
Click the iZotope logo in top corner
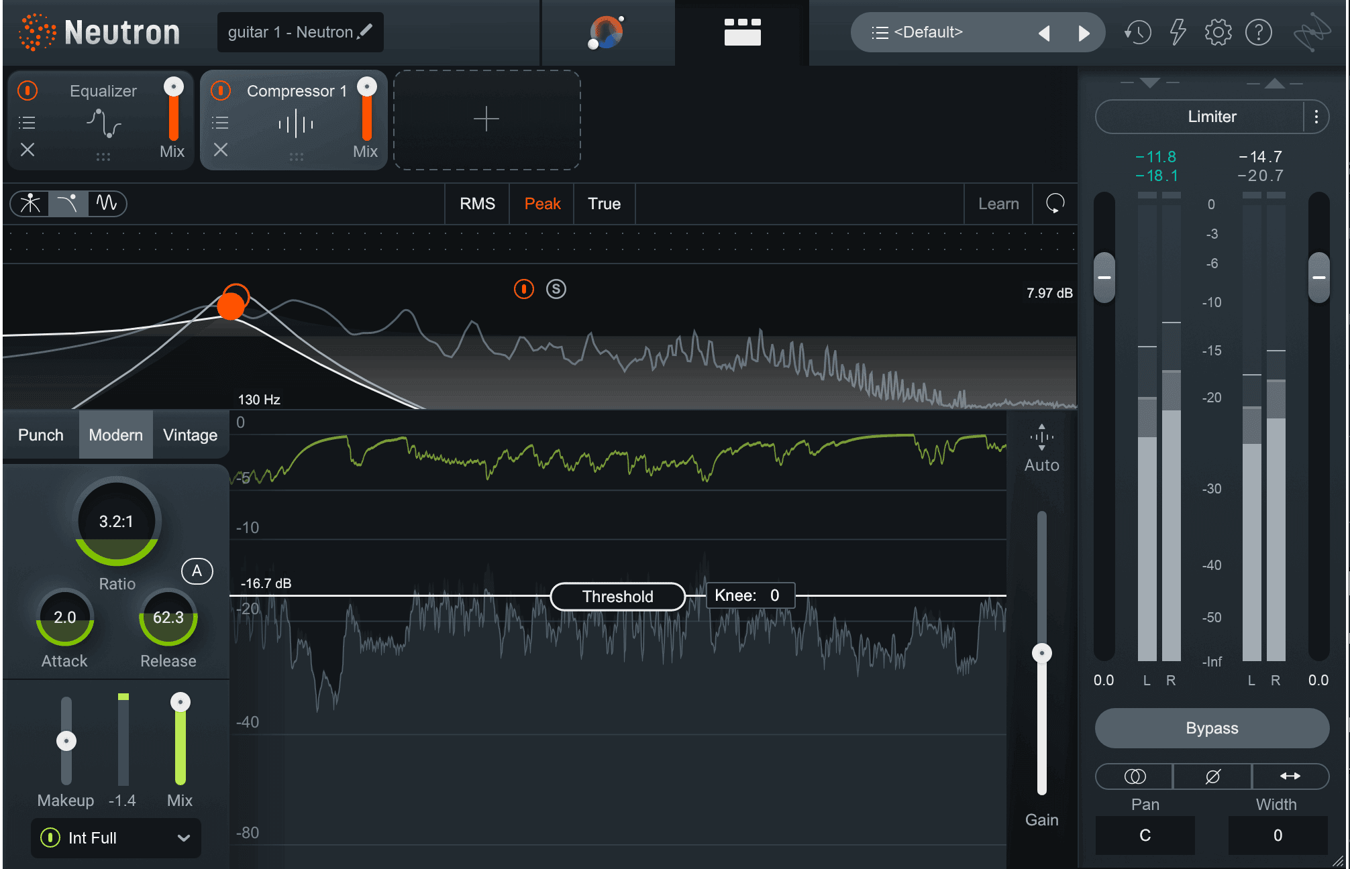coord(1312,32)
